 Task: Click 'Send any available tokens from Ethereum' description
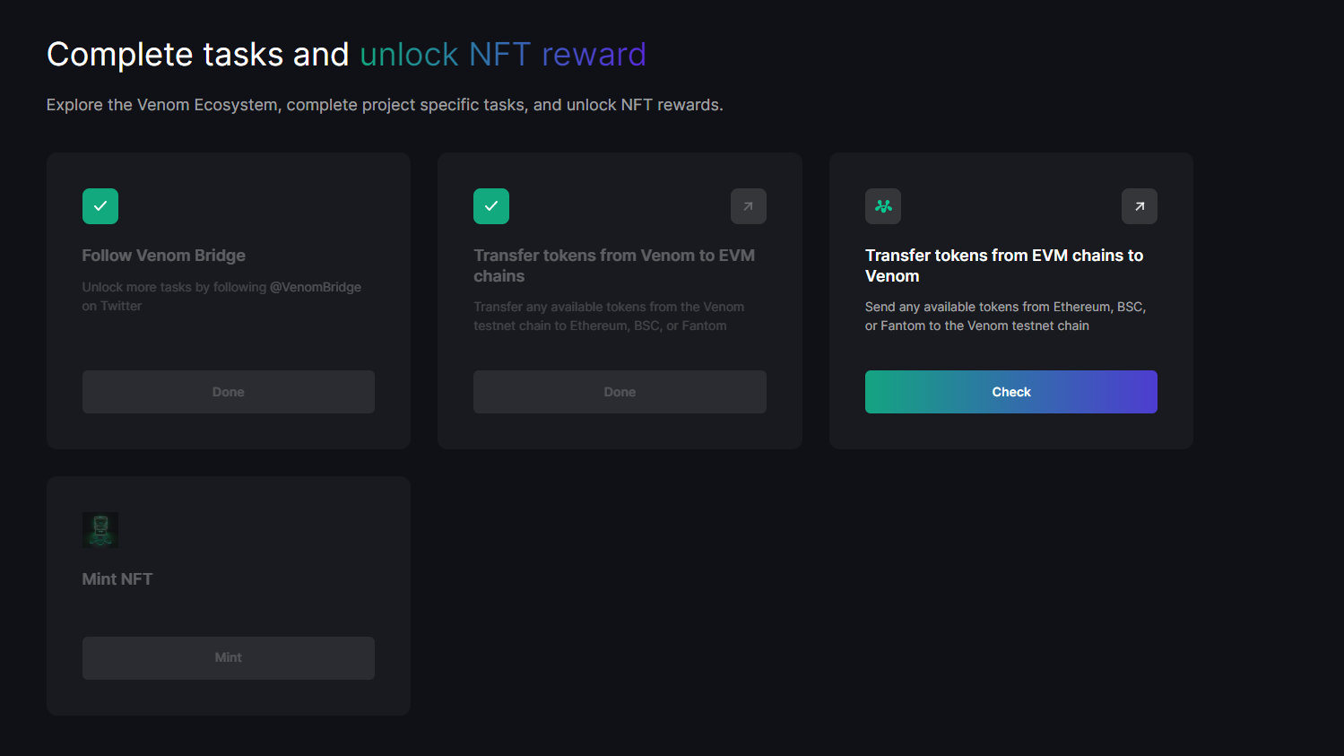coord(1006,316)
